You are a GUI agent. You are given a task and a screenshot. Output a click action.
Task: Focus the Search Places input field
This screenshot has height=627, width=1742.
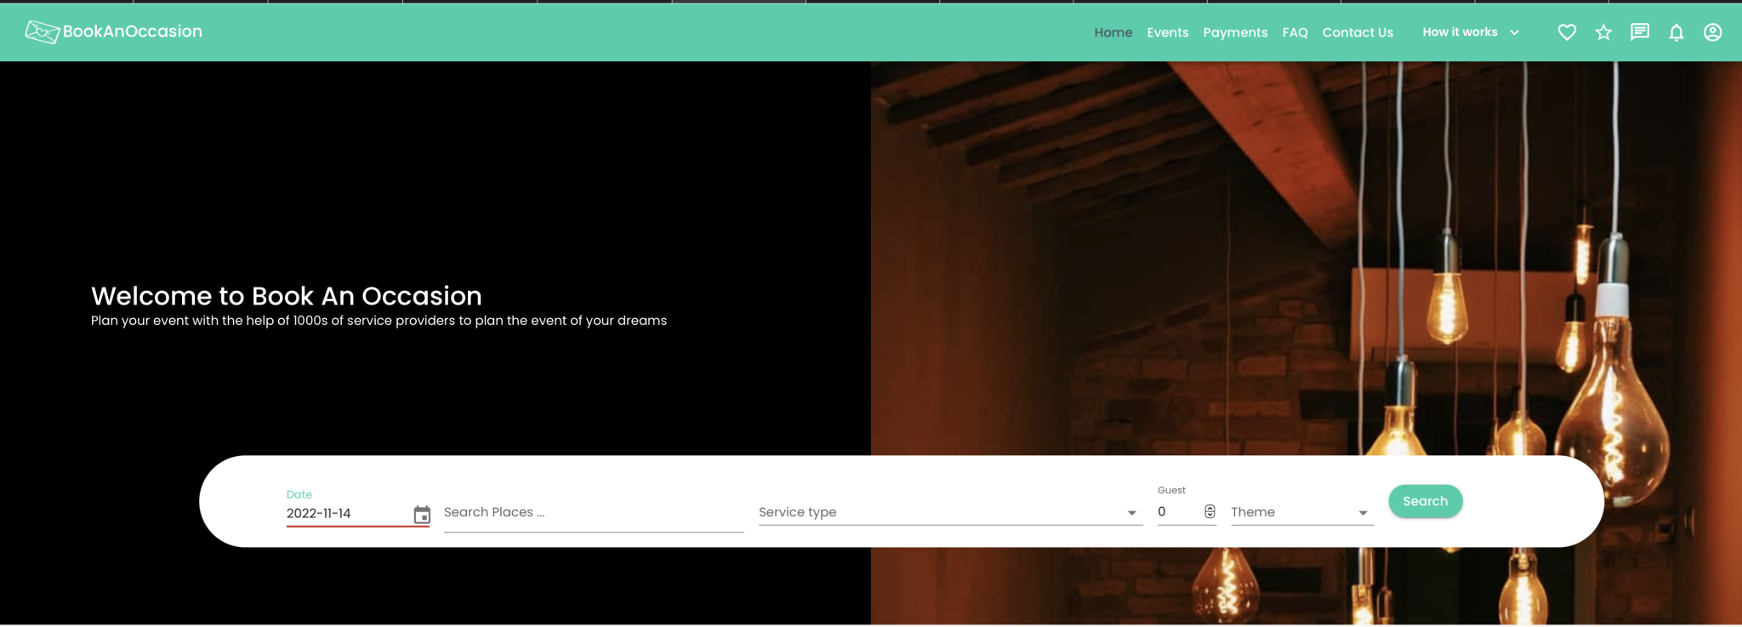[593, 512]
